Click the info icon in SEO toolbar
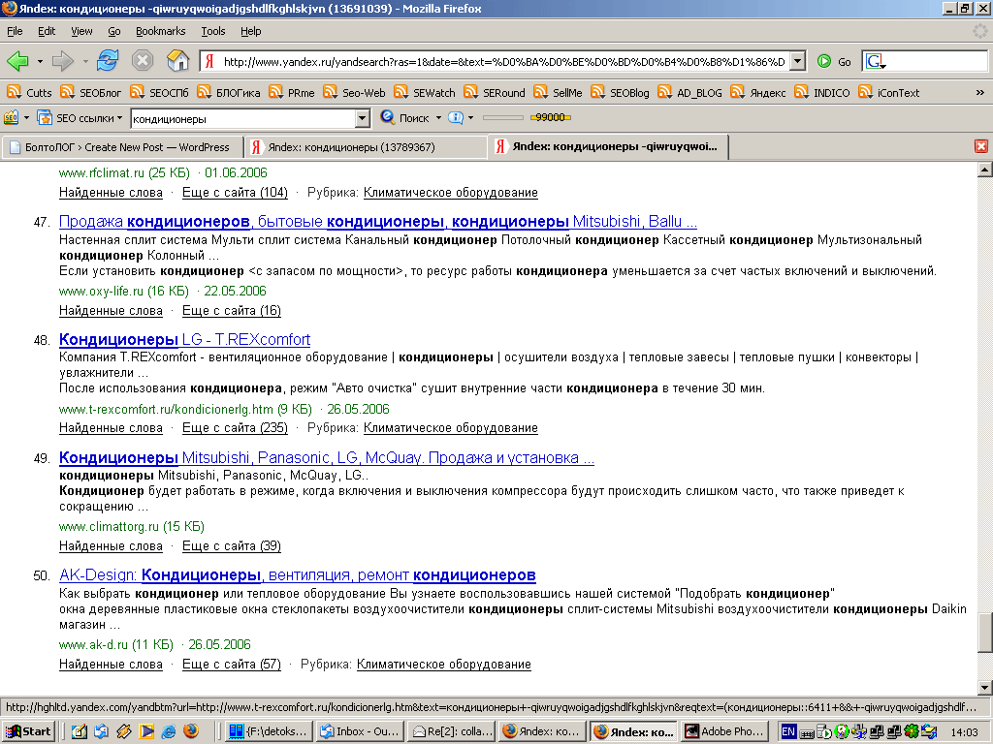993x744 pixels. coord(456,117)
